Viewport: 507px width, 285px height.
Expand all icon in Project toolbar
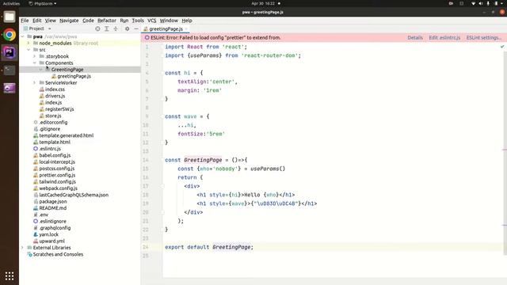pos(107,28)
